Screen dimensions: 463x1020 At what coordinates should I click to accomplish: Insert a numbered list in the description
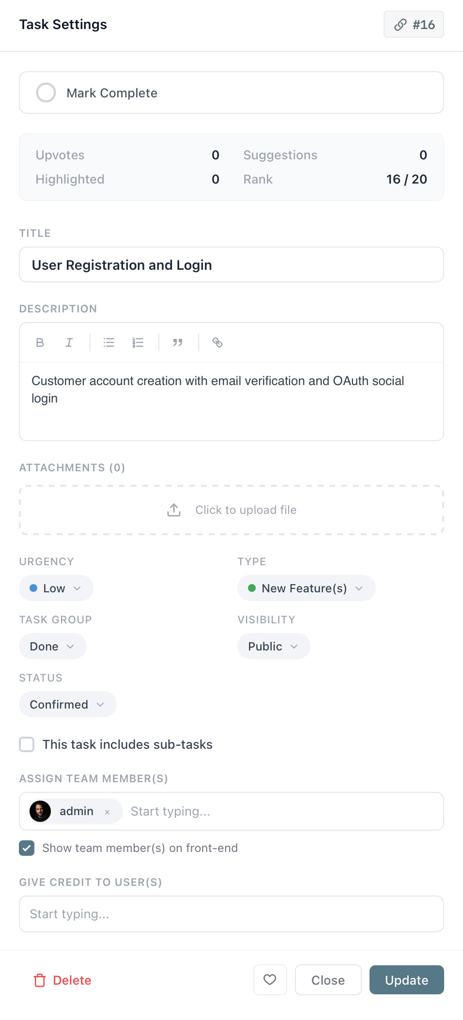[x=138, y=342]
